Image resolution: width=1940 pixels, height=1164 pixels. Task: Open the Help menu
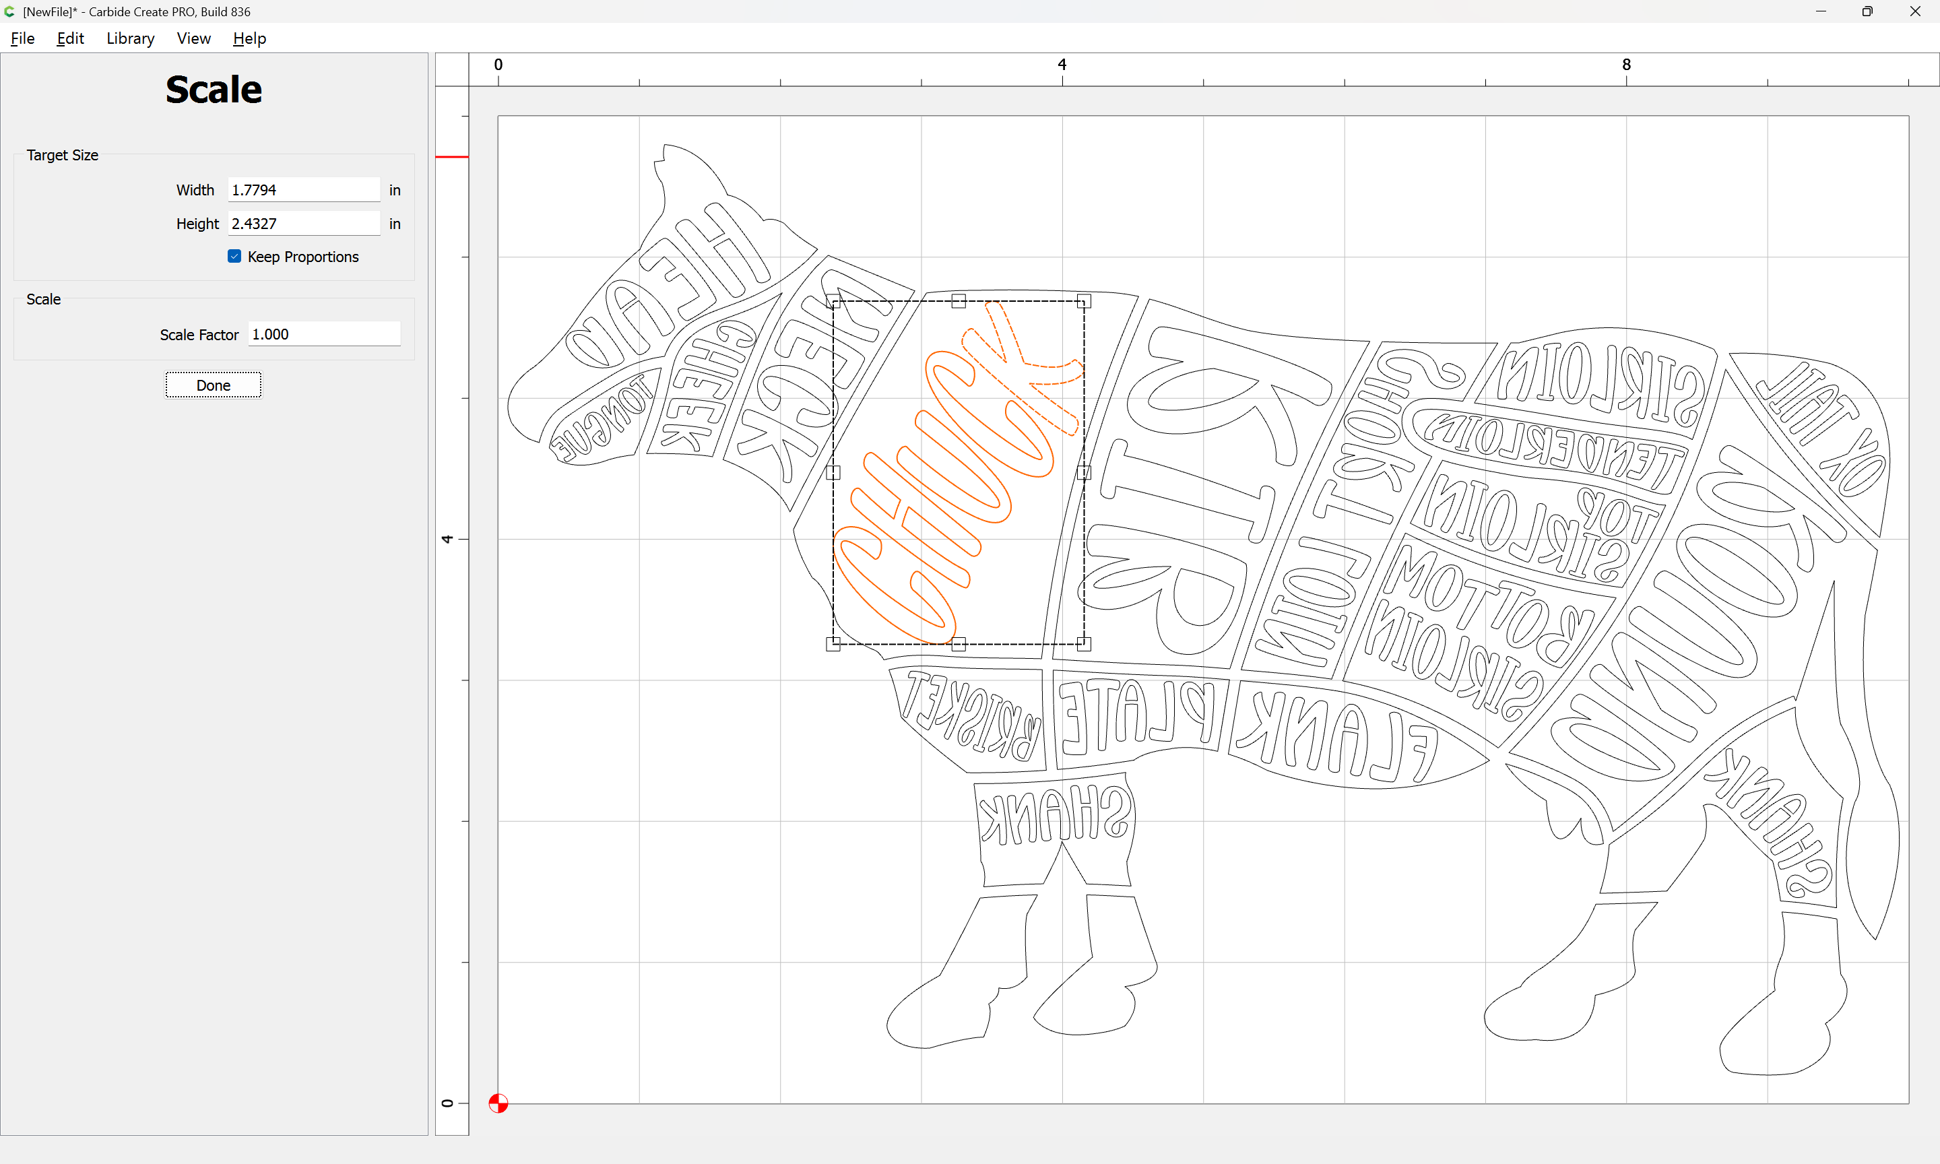249,38
